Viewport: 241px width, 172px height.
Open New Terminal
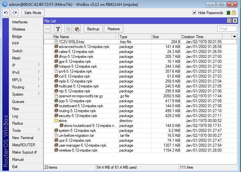click(26, 137)
